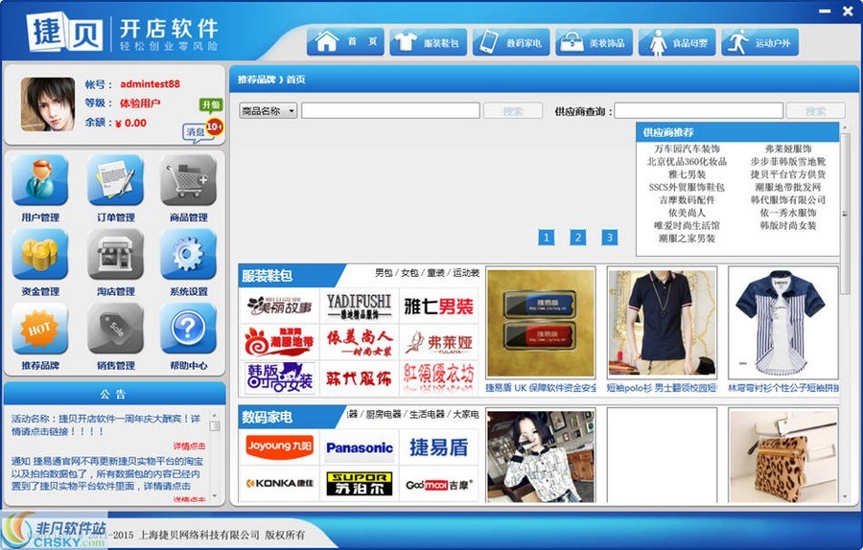Click the YADIFUSHI brand logo

pos(359,306)
